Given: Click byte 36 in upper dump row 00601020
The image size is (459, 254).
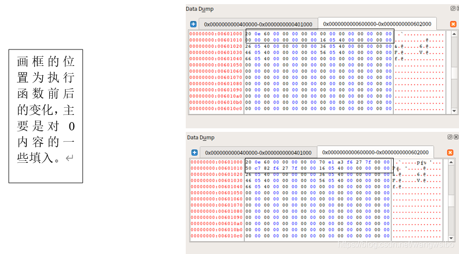Looking at the screenshot, I should (323, 46).
